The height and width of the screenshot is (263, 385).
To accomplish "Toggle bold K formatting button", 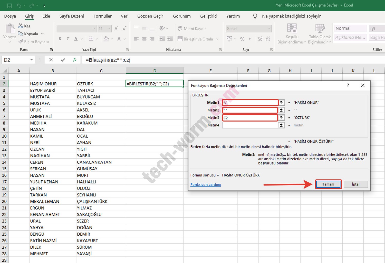I will coord(60,39).
